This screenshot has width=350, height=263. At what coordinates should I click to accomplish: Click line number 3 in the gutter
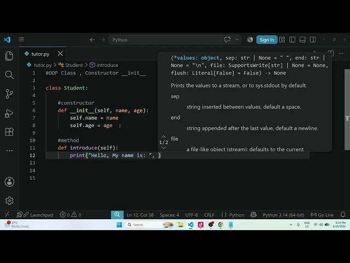[34, 88]
